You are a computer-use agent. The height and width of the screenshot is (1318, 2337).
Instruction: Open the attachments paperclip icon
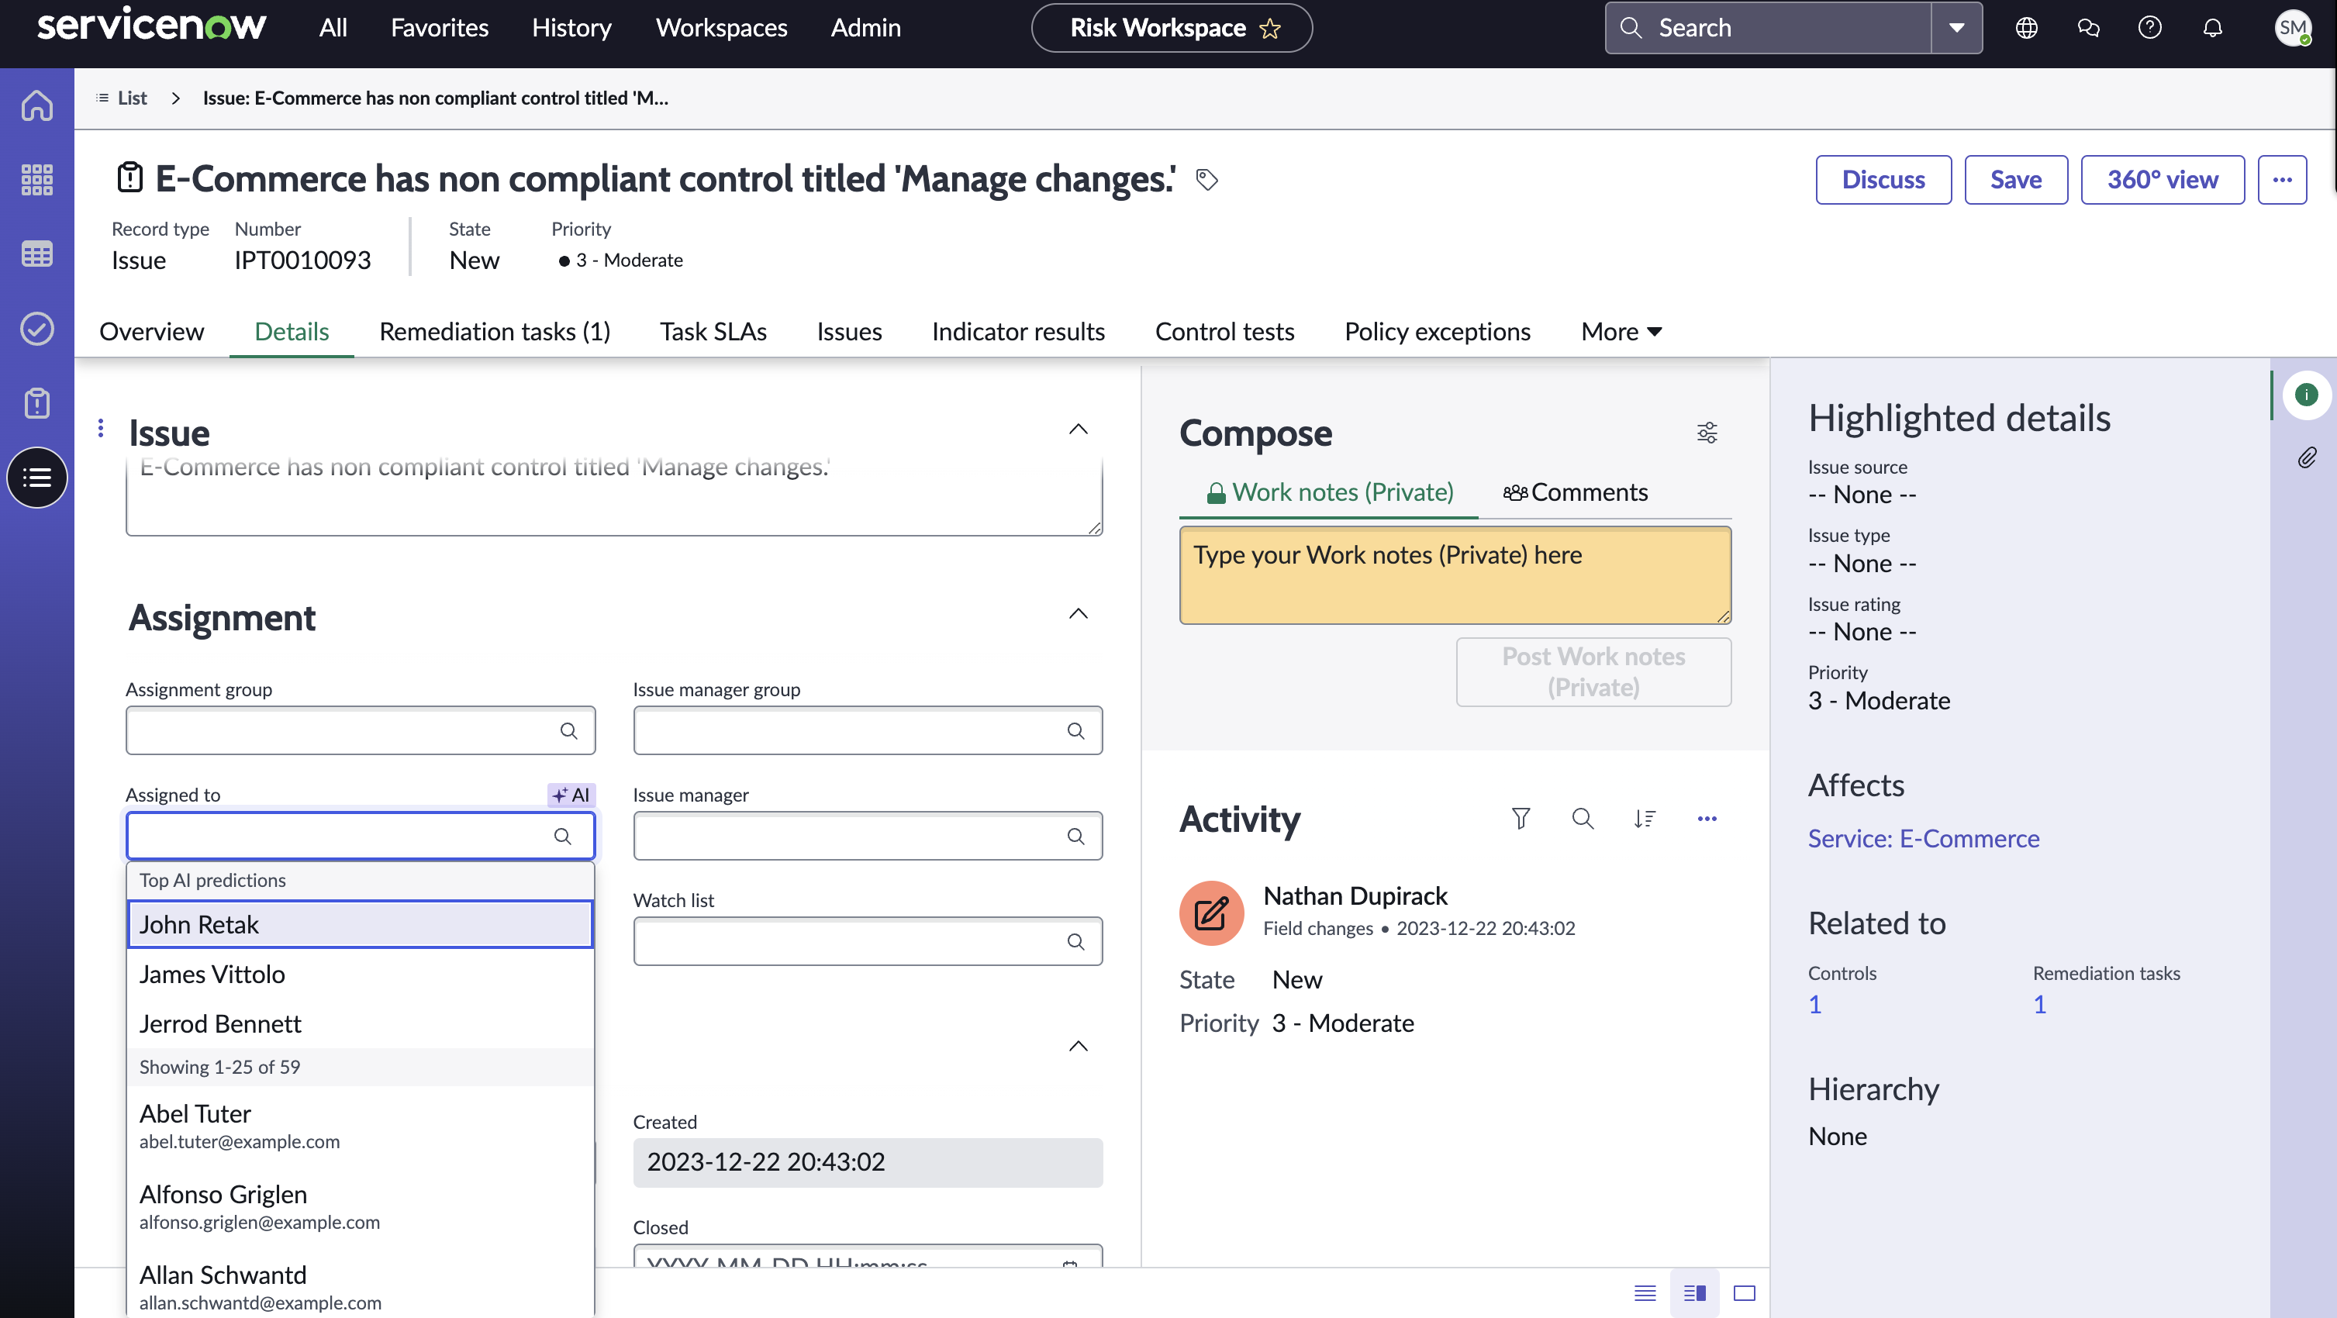[x=2307, y=457]
